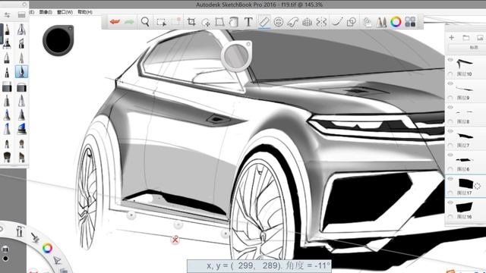Add a new layer with plus icon
The image size is (486, 273).
(x=452, y=37)
